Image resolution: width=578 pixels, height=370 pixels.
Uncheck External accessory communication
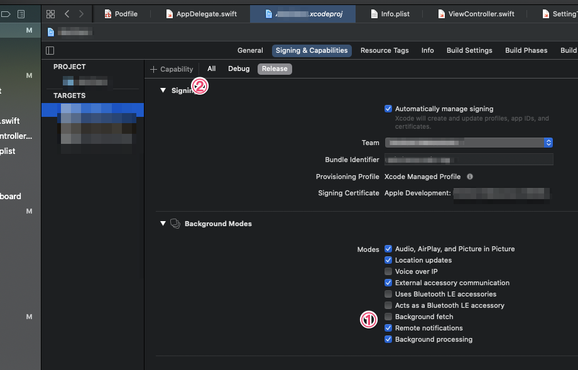point(388,283)
